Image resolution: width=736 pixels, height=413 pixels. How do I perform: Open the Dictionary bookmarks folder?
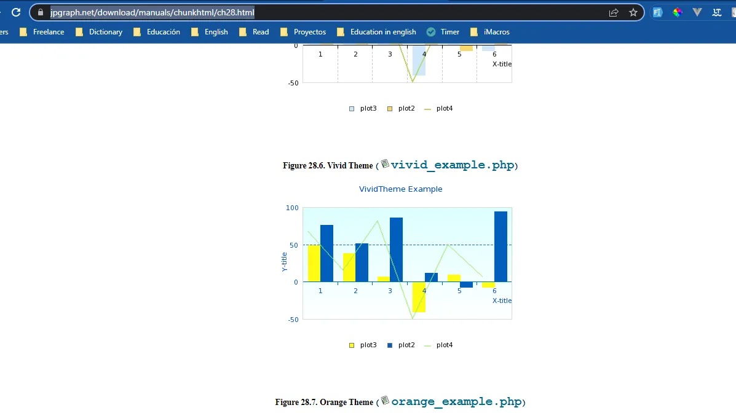(x=99, y=32)
